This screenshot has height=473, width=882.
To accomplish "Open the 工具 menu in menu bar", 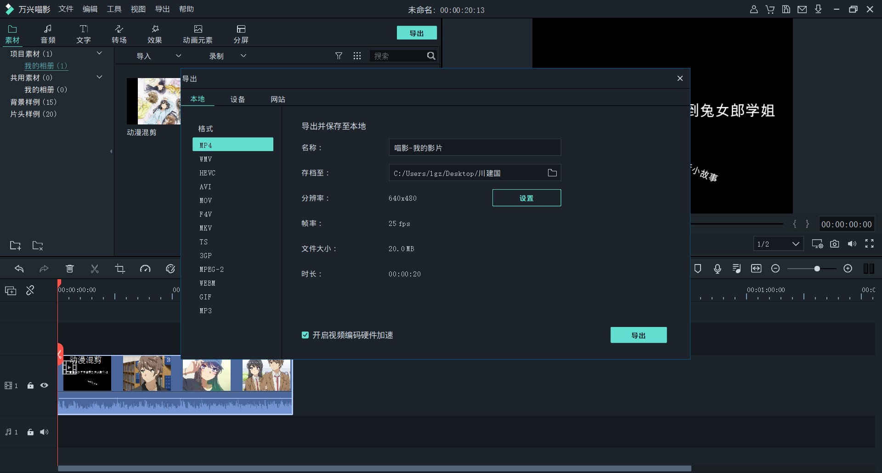I will click(114, 9).
